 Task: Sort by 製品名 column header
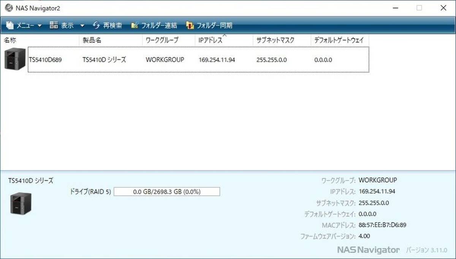[x=111, y=40]
